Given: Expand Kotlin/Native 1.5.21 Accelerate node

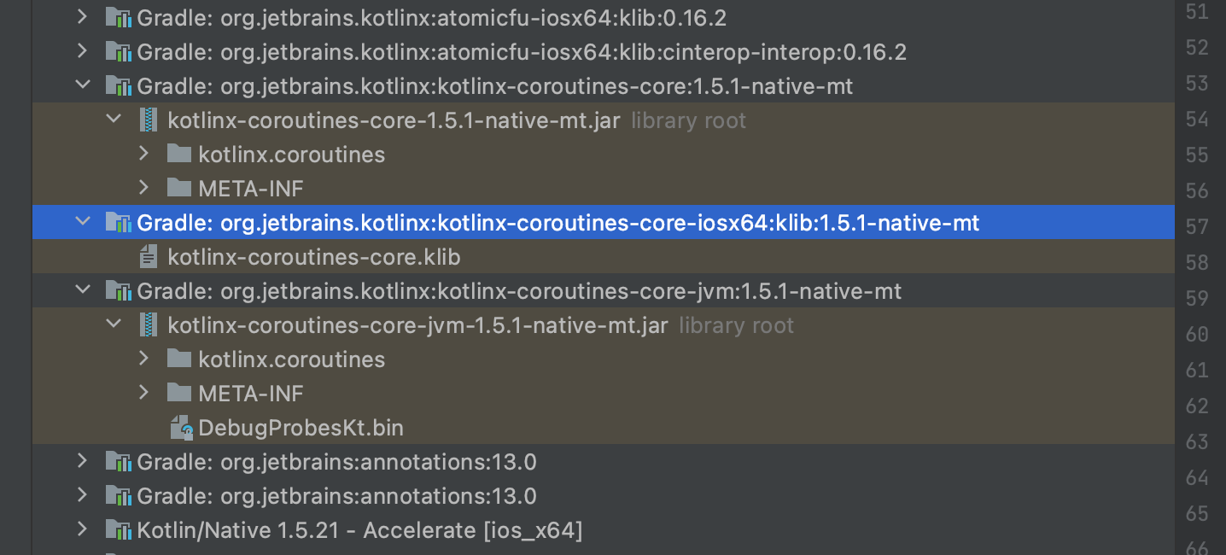Looking at the screenshot, I should (x=82, y=529).
